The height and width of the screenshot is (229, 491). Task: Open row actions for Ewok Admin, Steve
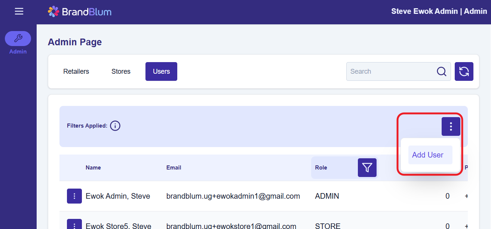74,196
